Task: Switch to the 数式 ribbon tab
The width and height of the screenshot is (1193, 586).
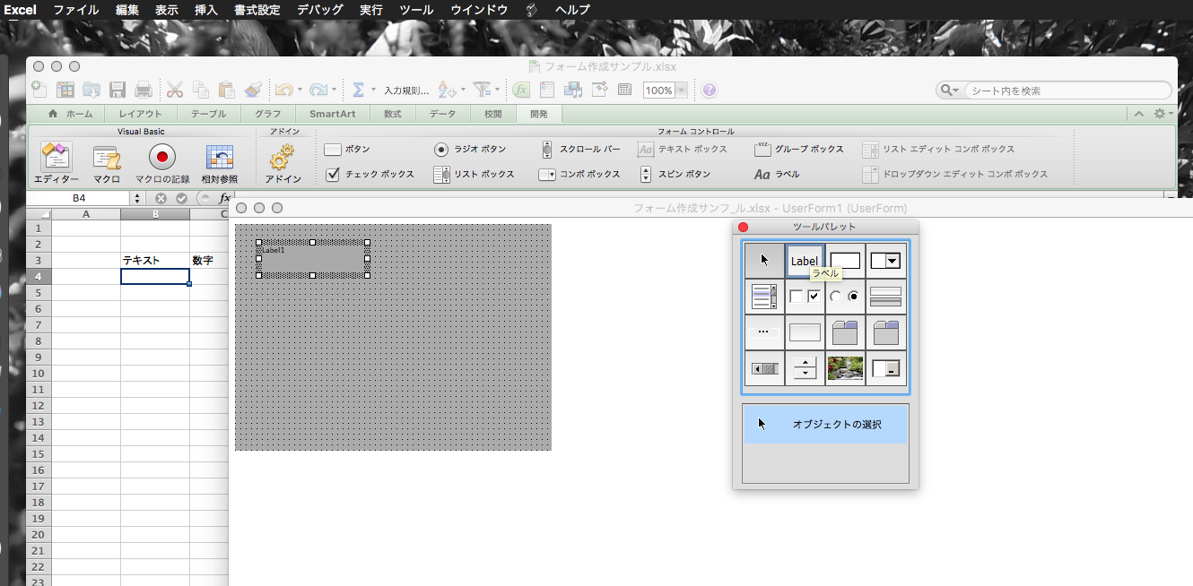Action: coord(392,114)
